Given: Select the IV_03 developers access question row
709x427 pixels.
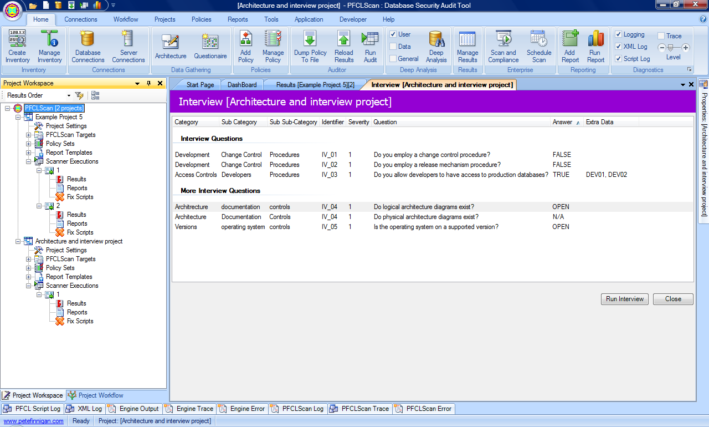Looking at the screenshot, I should [433, 175].
